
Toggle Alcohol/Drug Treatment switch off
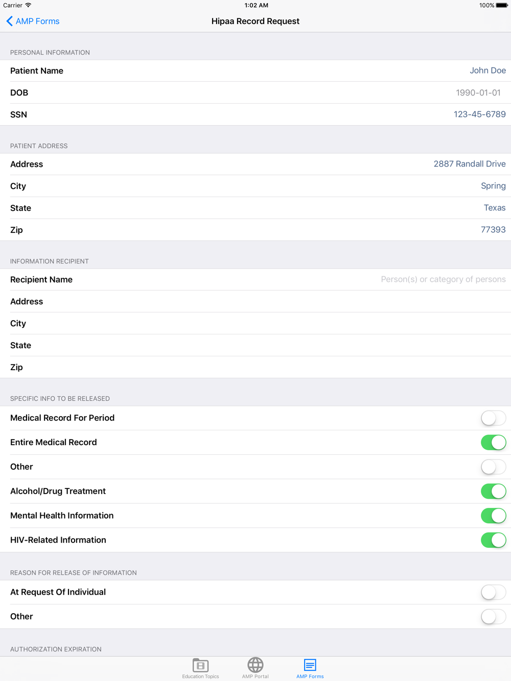click(x=493, y=491)
